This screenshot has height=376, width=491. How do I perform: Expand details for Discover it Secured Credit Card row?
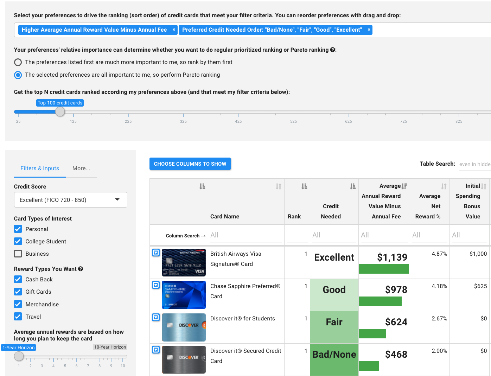pos(156,350)
